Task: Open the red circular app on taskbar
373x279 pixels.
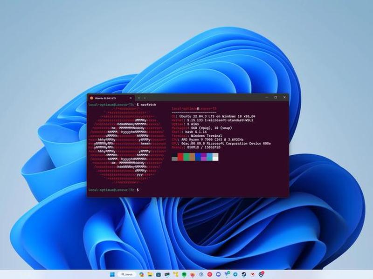Action: point(210,274)
